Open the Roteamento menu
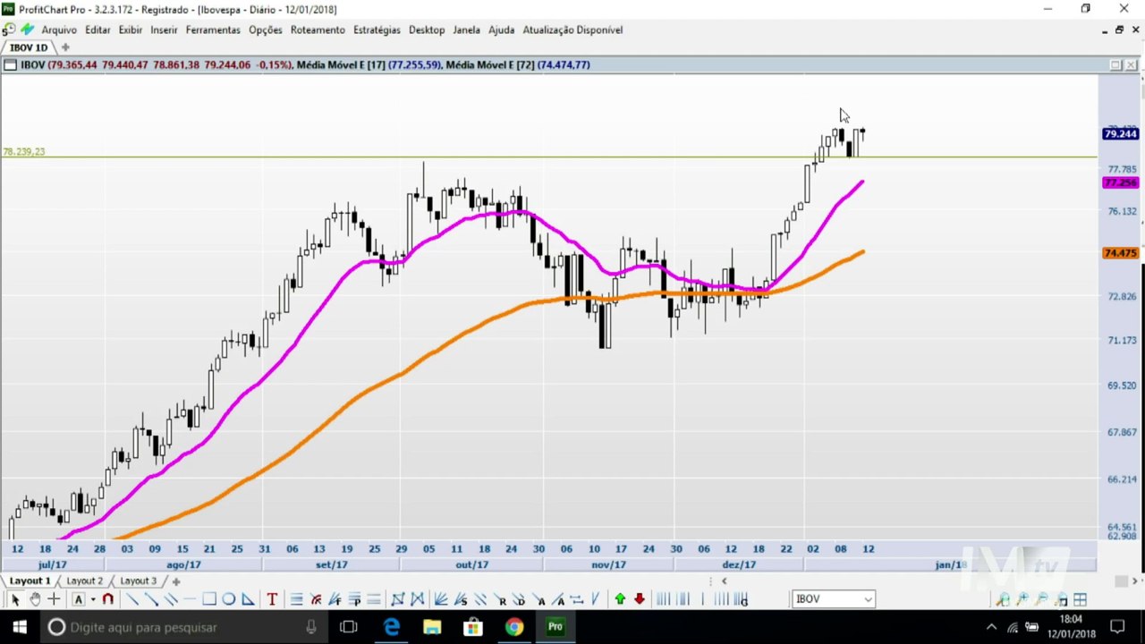The width and height of the screenshot is (1145, 644). [x=318, y=30]
